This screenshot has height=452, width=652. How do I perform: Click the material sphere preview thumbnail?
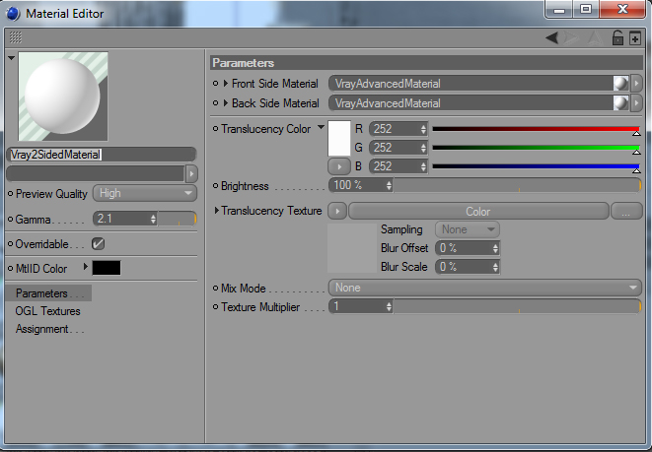coord(63,97)
